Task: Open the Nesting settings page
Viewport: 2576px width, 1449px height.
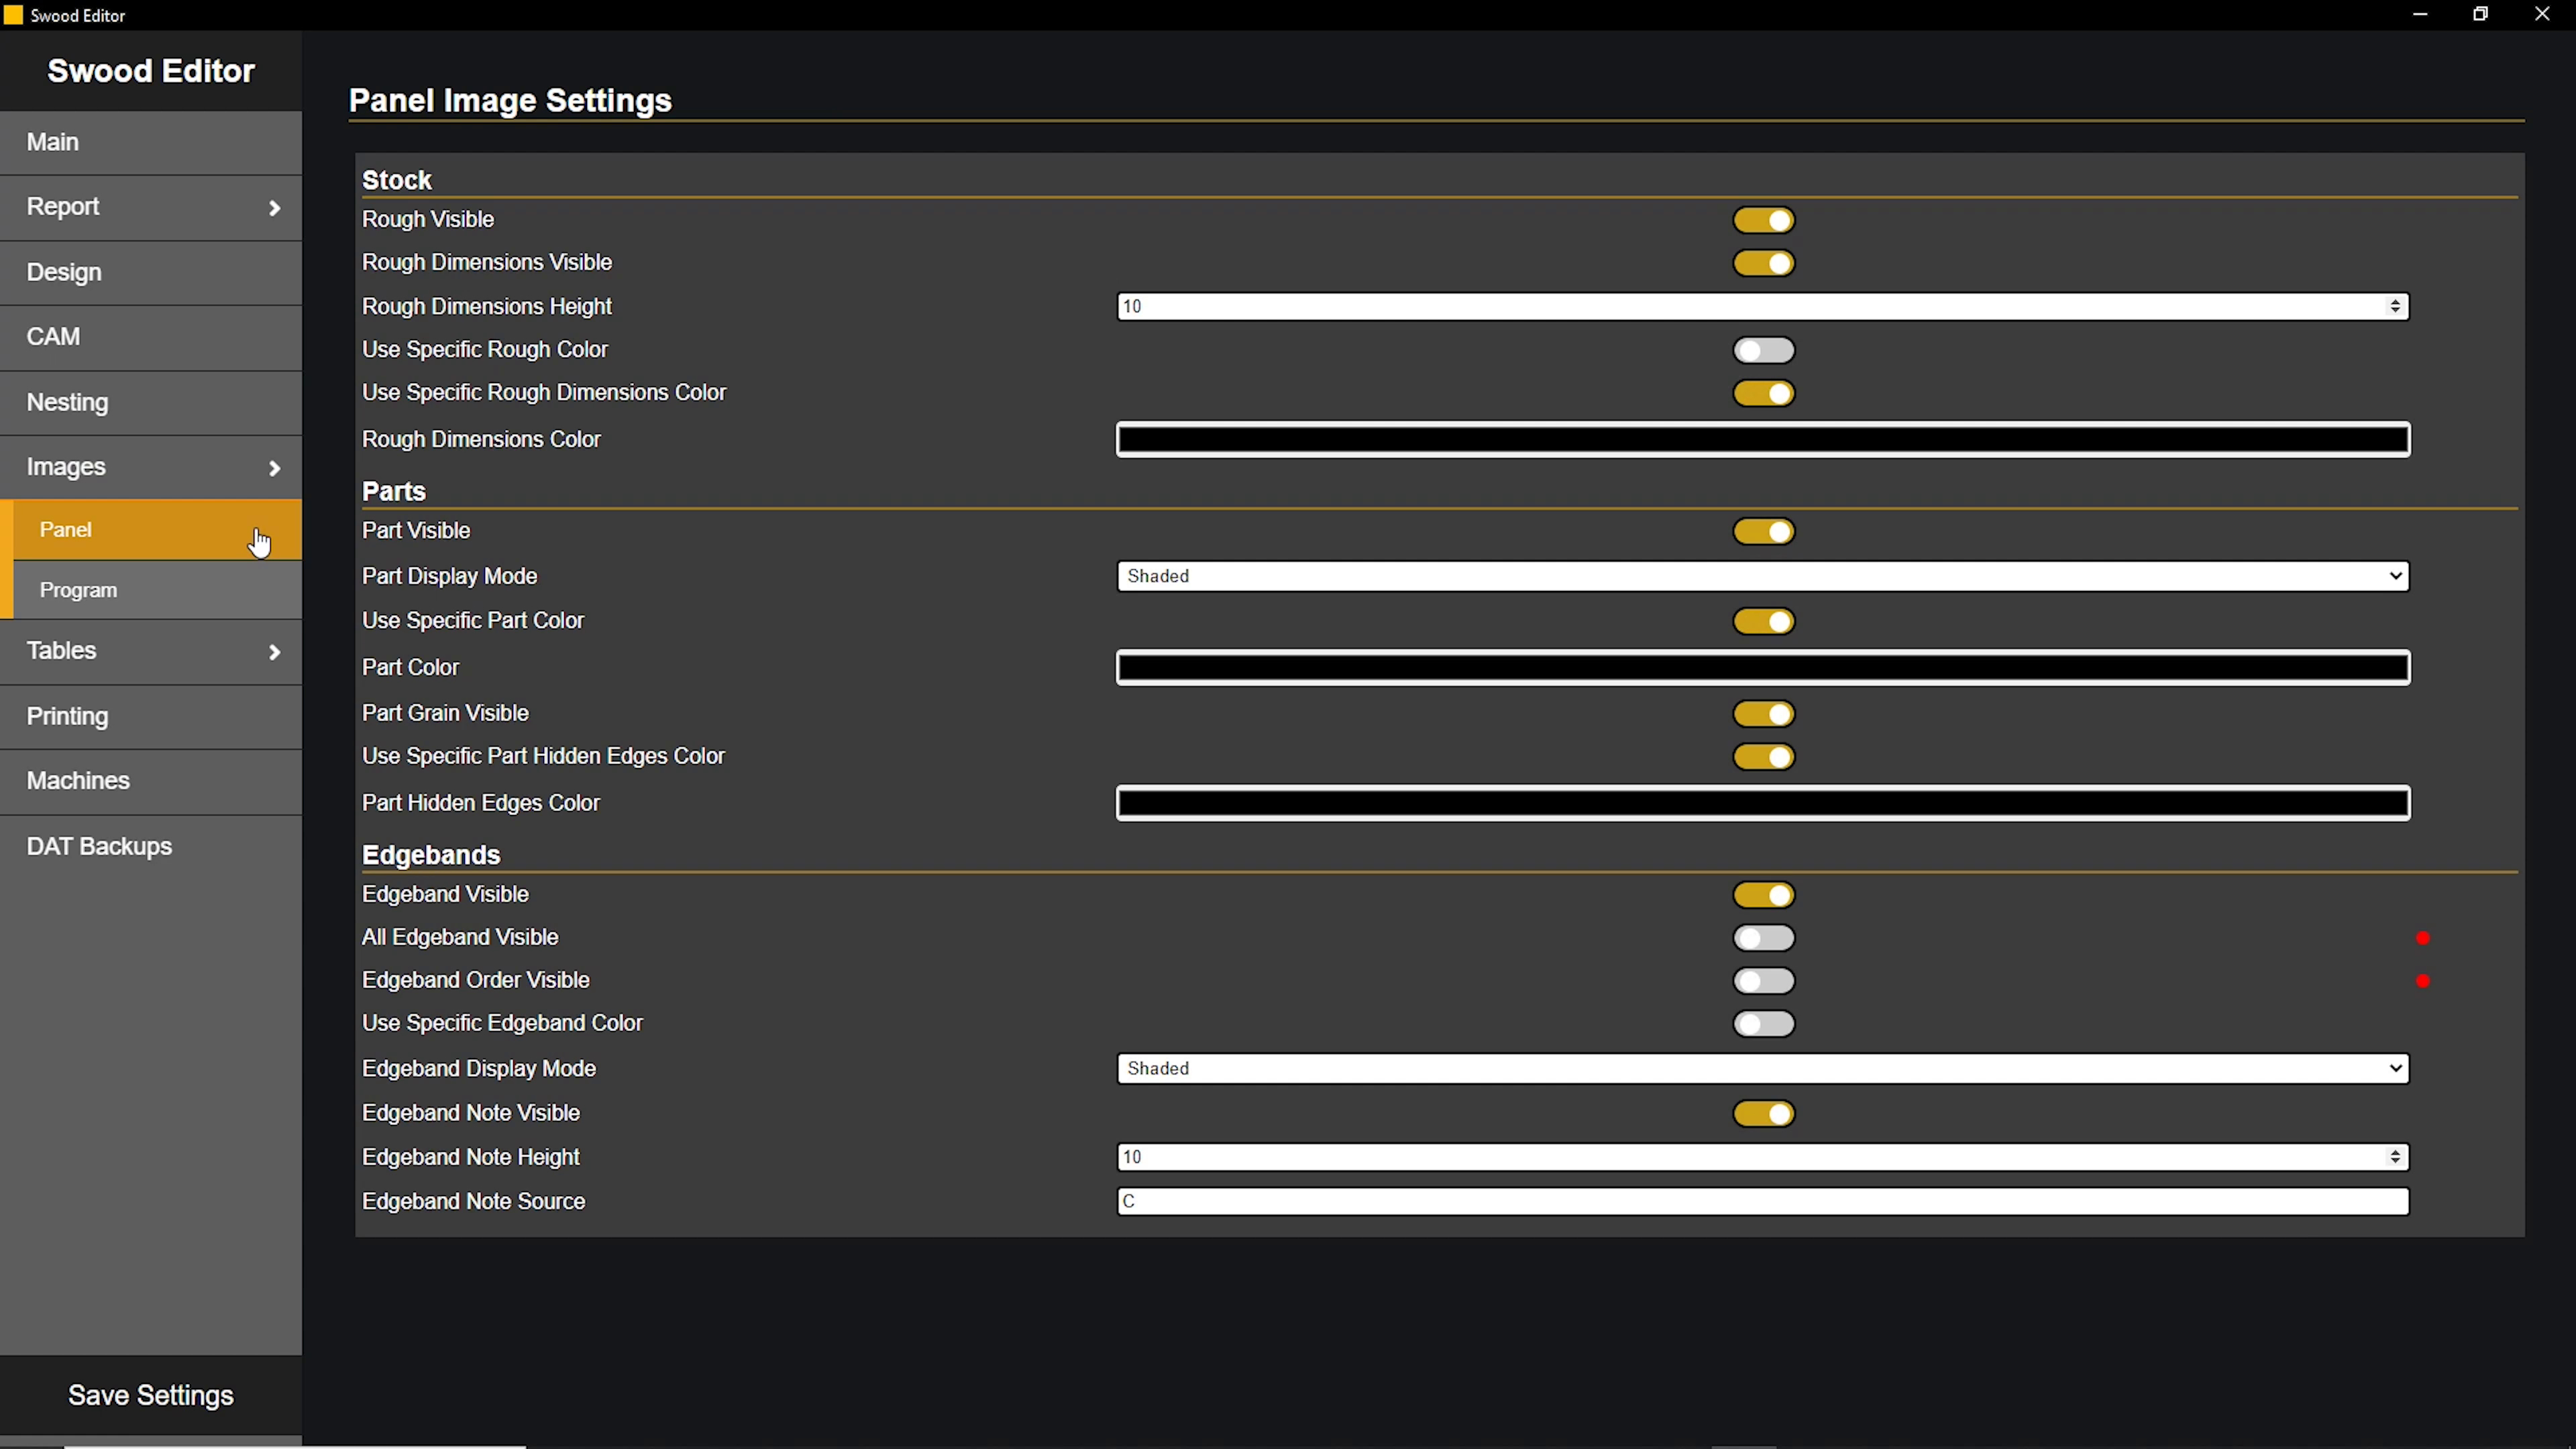Action: click(150, 401)
